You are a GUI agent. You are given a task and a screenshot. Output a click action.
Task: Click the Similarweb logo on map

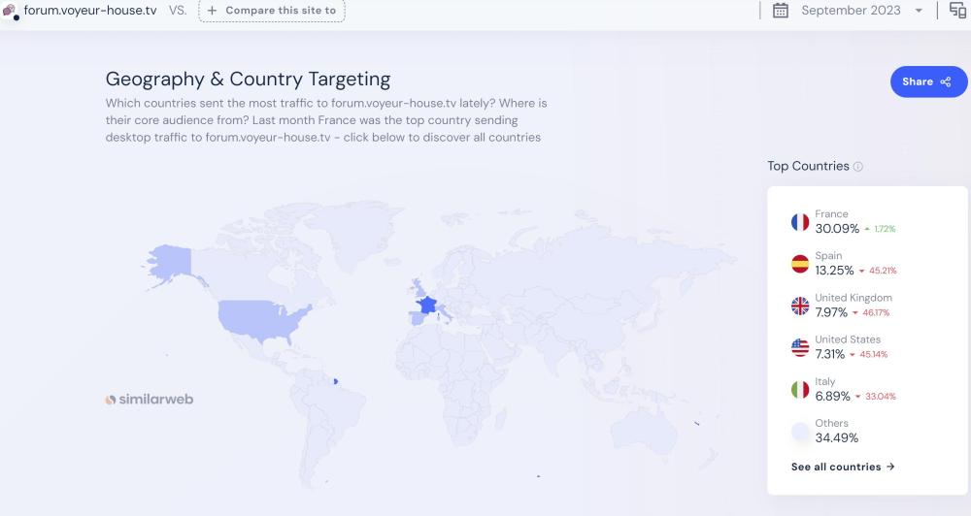pyautogui.click(x=150, y=399)
